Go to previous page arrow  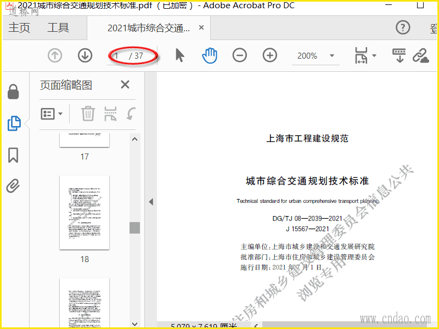point(54,55)
